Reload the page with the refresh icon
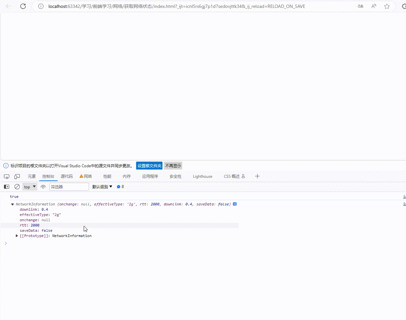406x320 pixels. [x=23, y=6]
